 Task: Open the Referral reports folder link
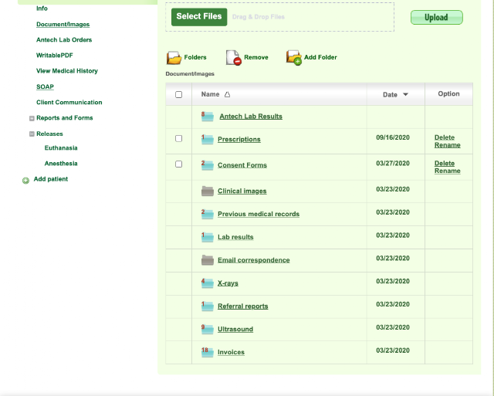click(243, 306)
